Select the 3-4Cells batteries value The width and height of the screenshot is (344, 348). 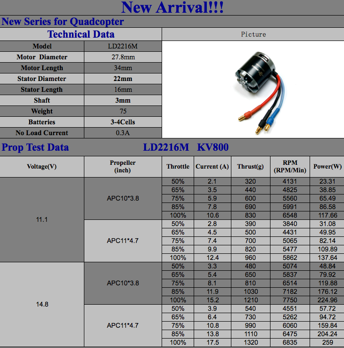(x=123, y=122)
